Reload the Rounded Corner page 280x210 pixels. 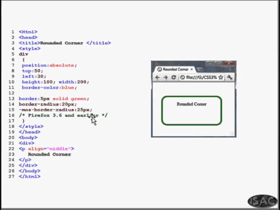174,77
